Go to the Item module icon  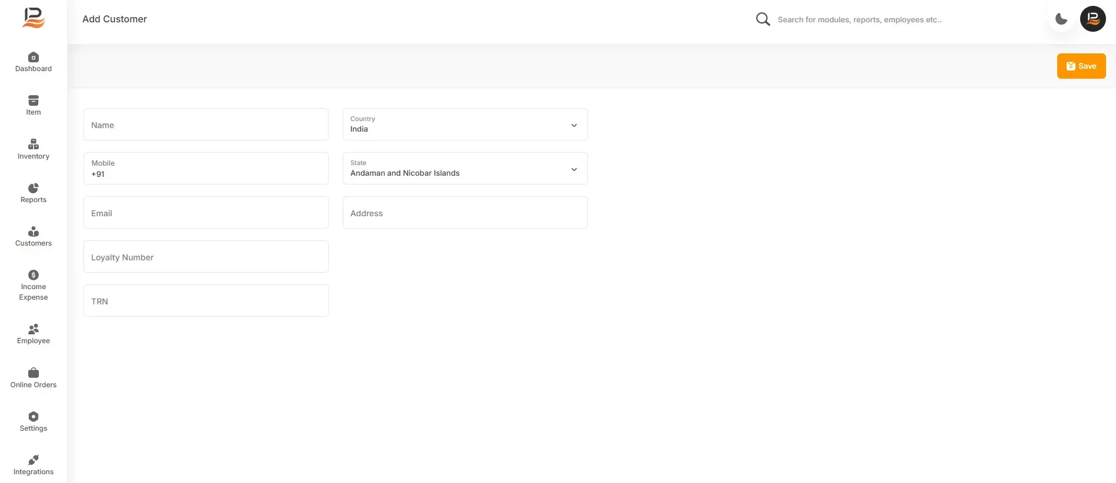(34, 100)
